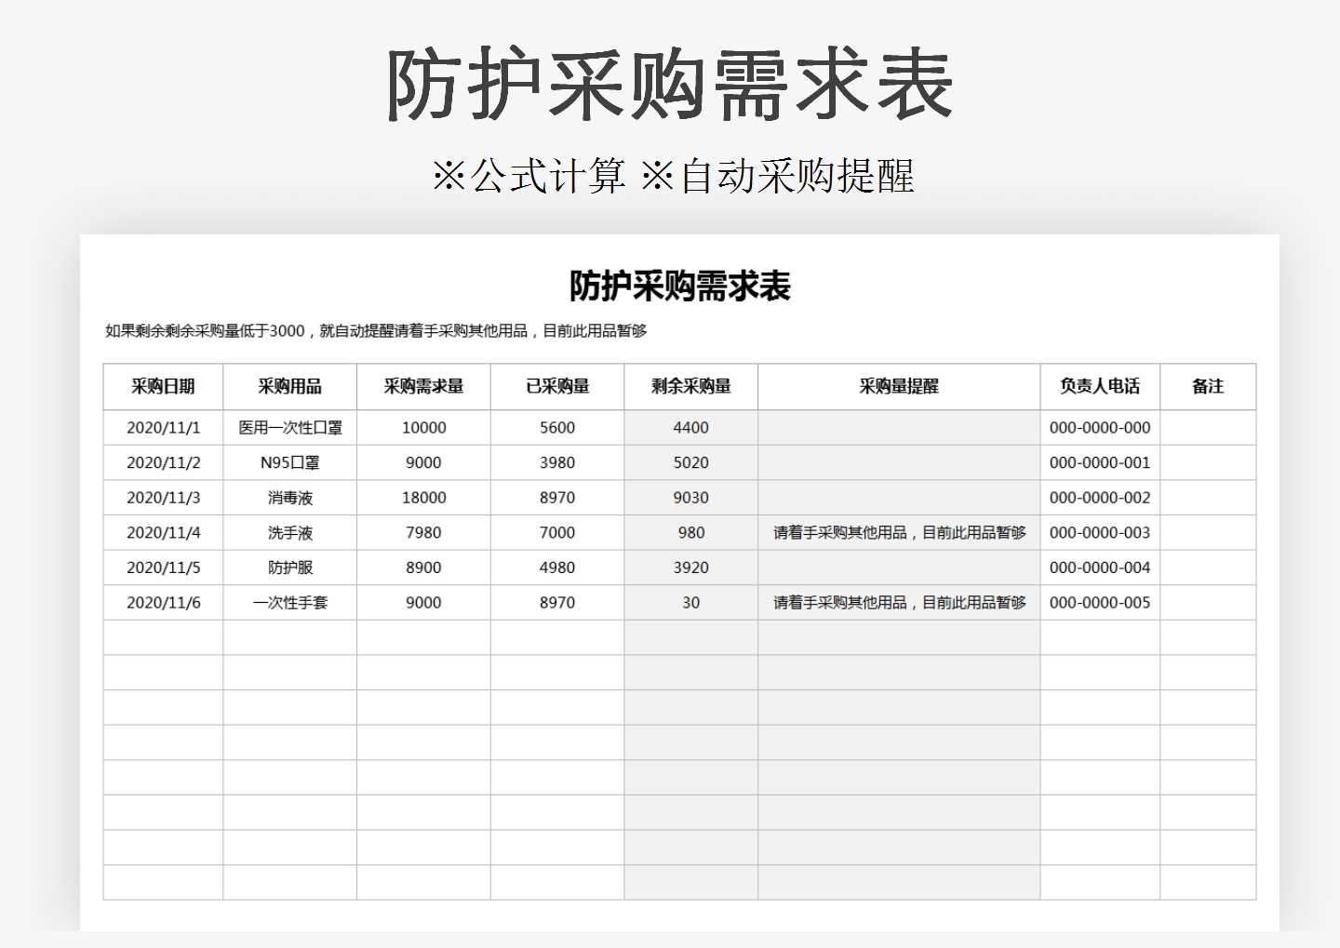Image resolution: width=1340 pixels, height=948 pixels.
Task: Select the 防护服 purchased amount 4980
Action: [x=558, y=567]
